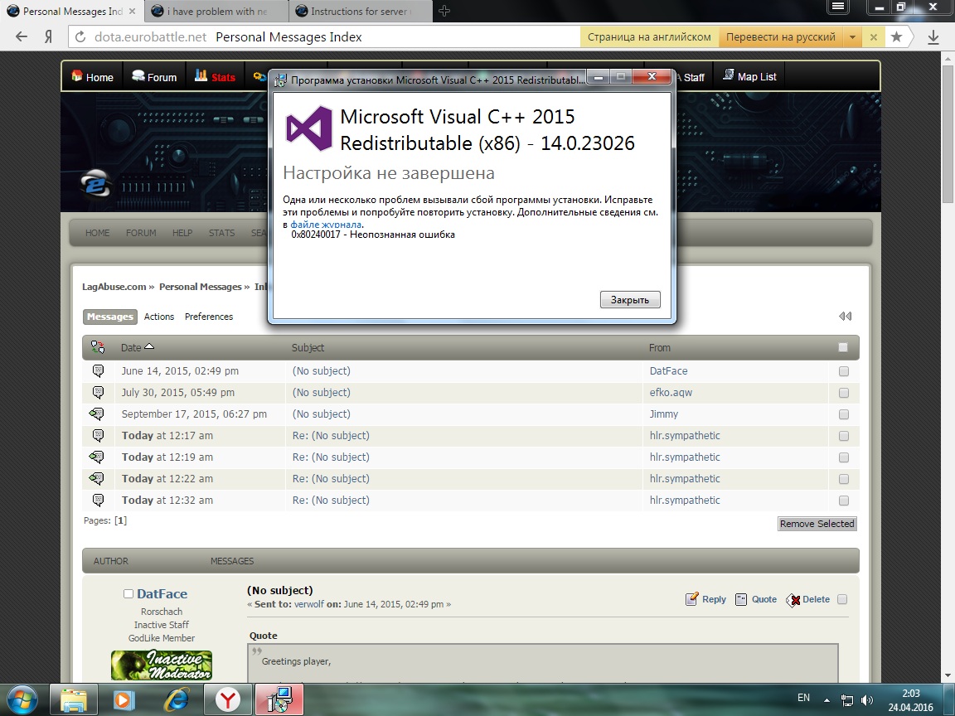Image resolution: width=955 pixels, height=716 pixels.
Task: Click Перевести на русский button
Action: [x=780, y=37]
